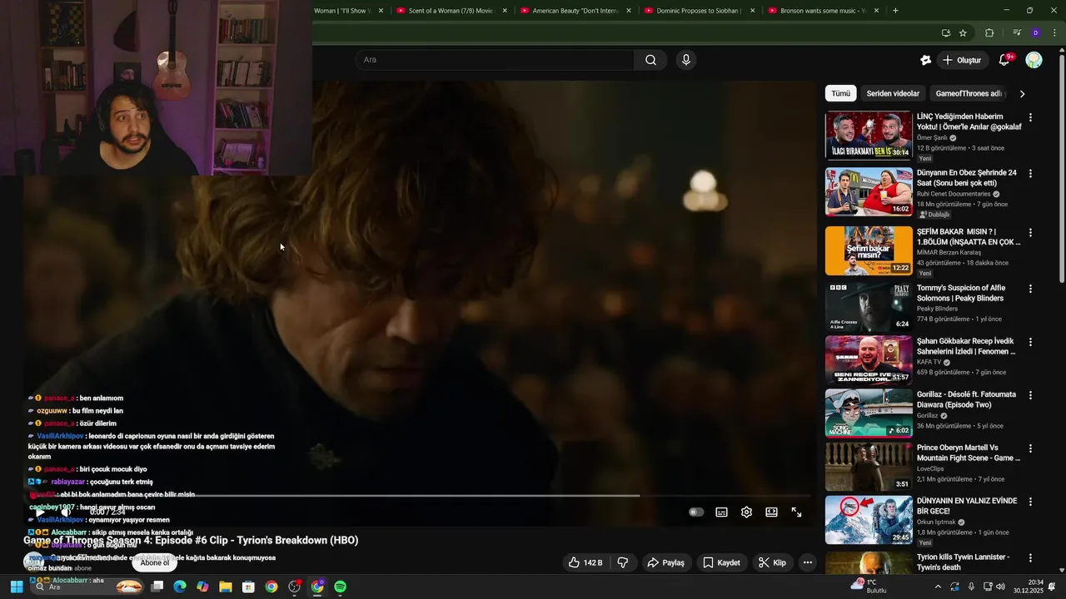Image resolution: width=1066 pixels, height=599 pixels.
Task: Open Microsoft Edge from the taskbar
Action: 179,587
